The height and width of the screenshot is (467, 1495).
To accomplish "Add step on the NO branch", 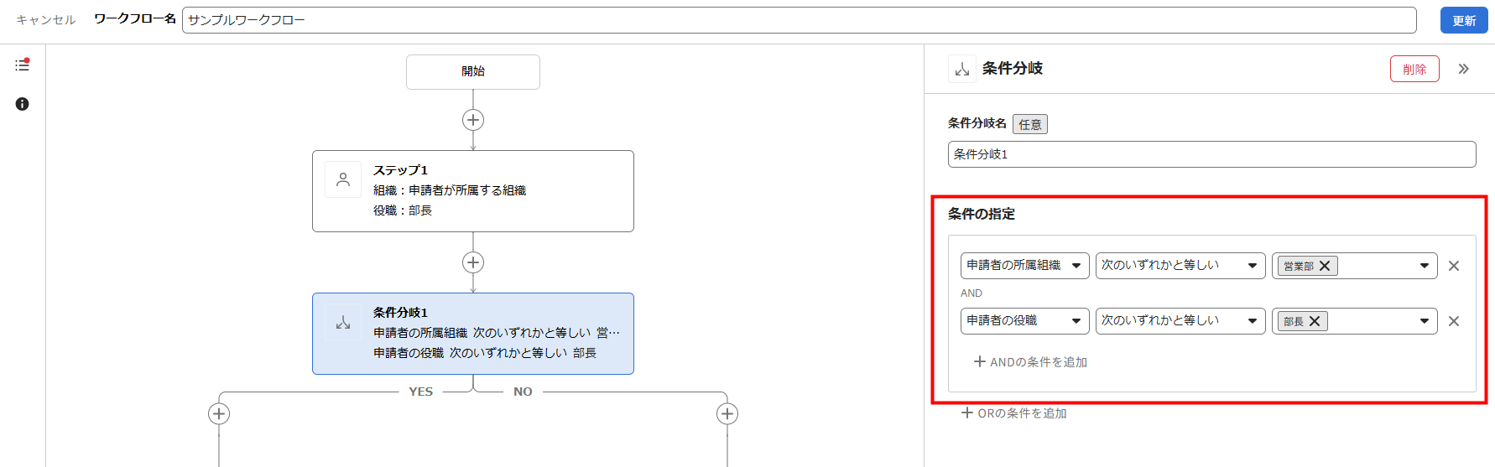I will point(727,413).
